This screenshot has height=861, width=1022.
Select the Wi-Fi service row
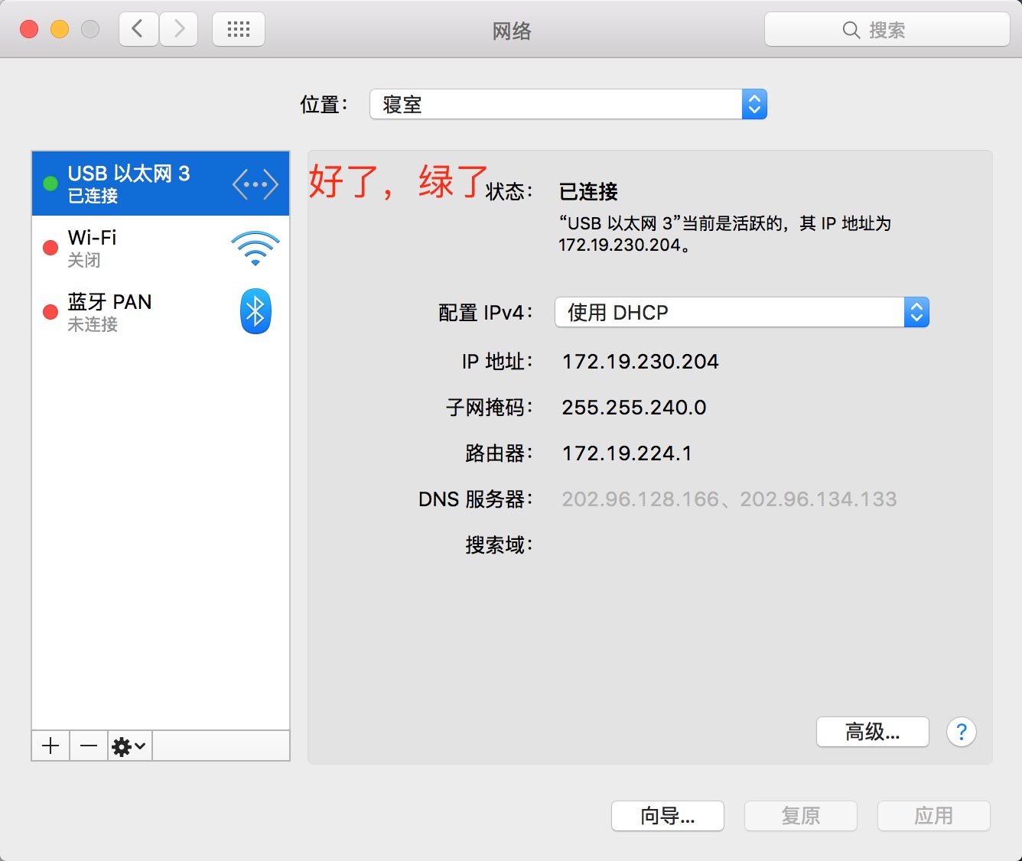(161, 248)
